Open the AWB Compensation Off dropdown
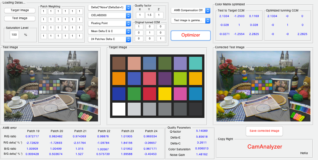The width and height of the screenshot is (318, 160). (191, 11)
